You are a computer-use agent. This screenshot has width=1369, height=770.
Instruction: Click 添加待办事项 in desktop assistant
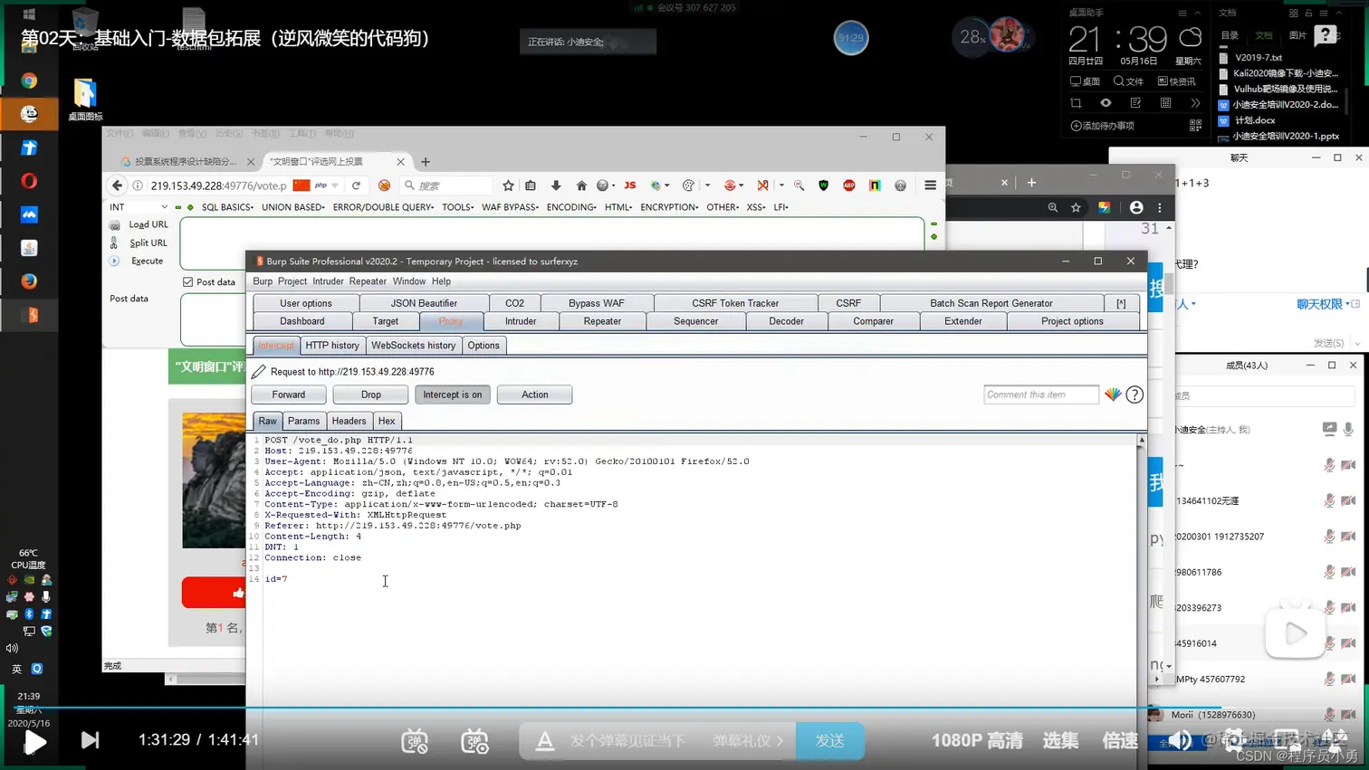1102,126
